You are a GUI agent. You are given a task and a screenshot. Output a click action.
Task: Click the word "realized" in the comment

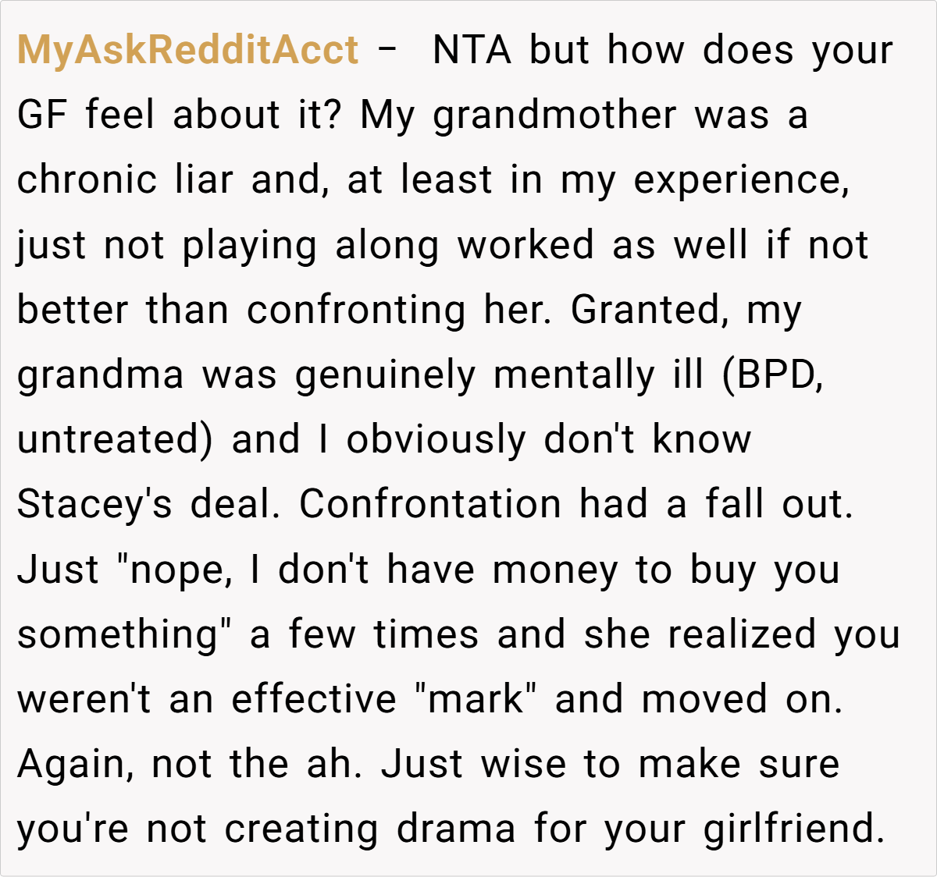point(742,634)
